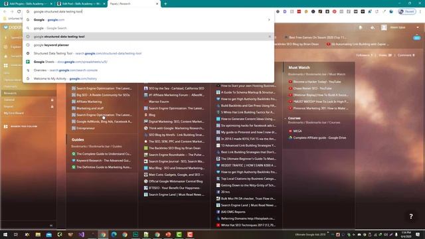Open Structured Data Testing Tool URL suggestion
This screenshot has height=239, width=425.
coord(149,53)
